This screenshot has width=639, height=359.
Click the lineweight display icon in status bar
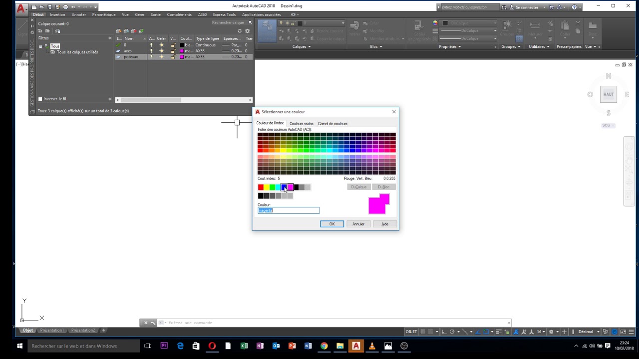click(499, 332)
